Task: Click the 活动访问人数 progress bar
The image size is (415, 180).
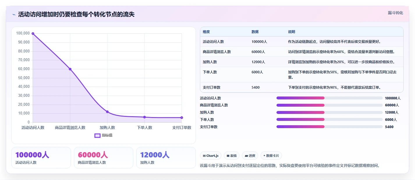Action: [329, 98]
